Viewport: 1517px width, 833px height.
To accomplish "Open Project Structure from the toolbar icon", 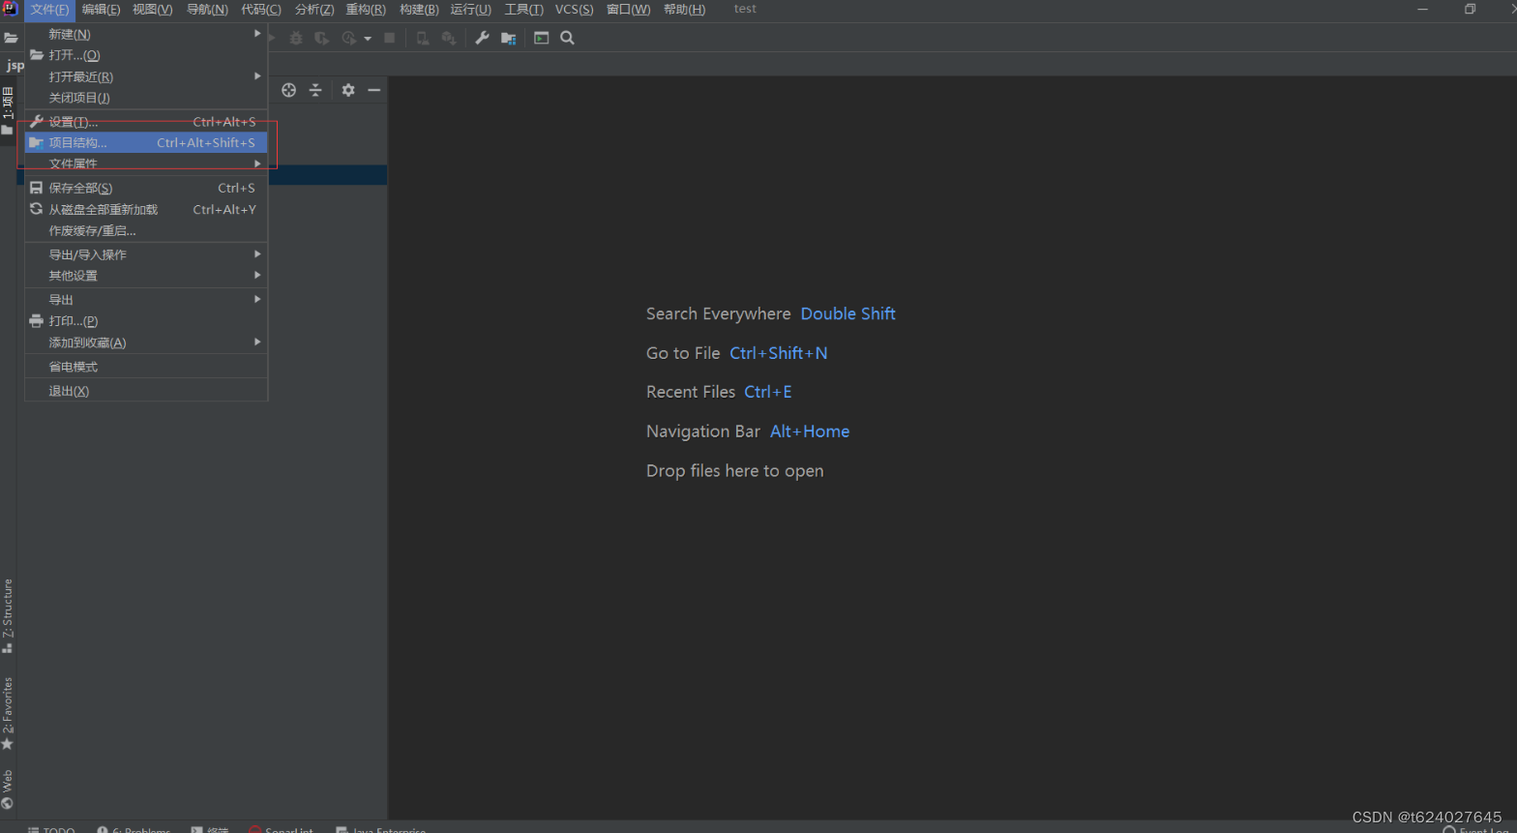I will pyautogui.click(x=508, y=38).
